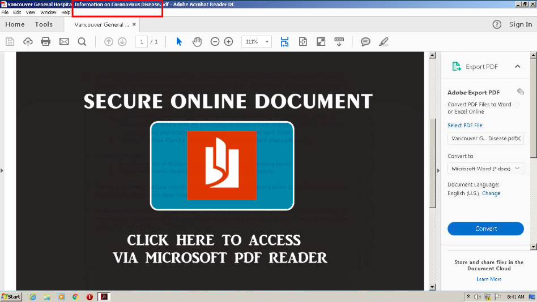This screenshot has width=537, height=302.
Task: Select the highlight pen tool
Action: click(x=383, y=42)
